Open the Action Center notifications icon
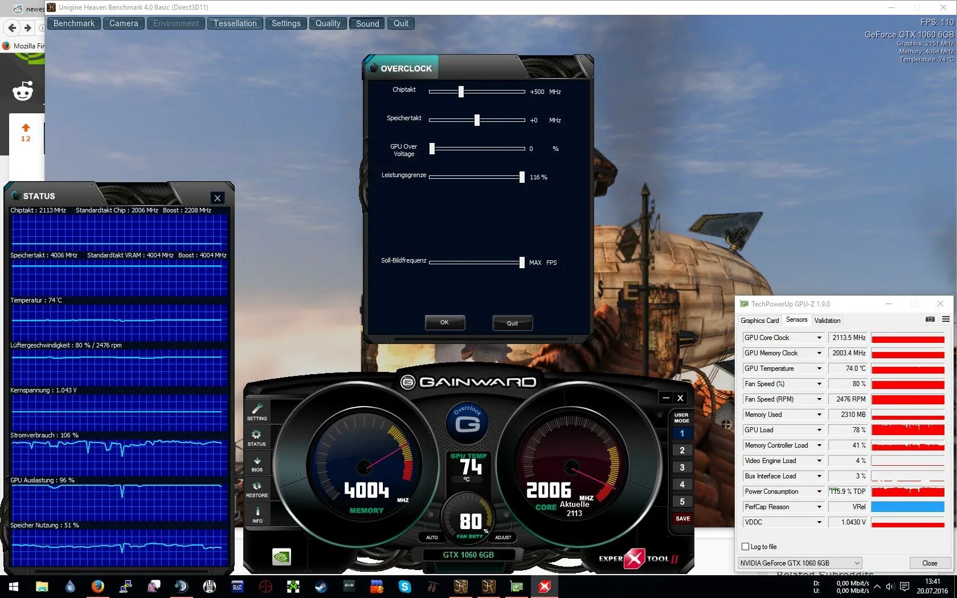The image size is (957, 598). tap(904, 587)
